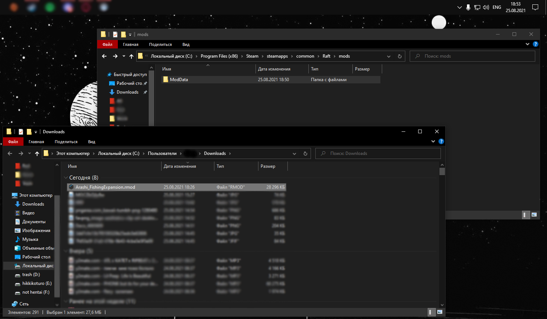The height and width of the screenshot is (319, 547).
Task: Click the New Folder quick-access icon in Downloads window
Action: [29, 132]
